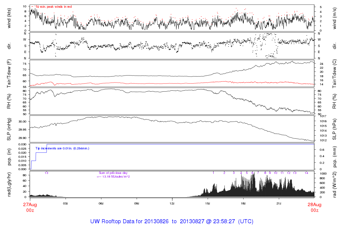Select the red "27Aug 00z" start label
Viewport: 344px width, 235px height.
(30, 207)
